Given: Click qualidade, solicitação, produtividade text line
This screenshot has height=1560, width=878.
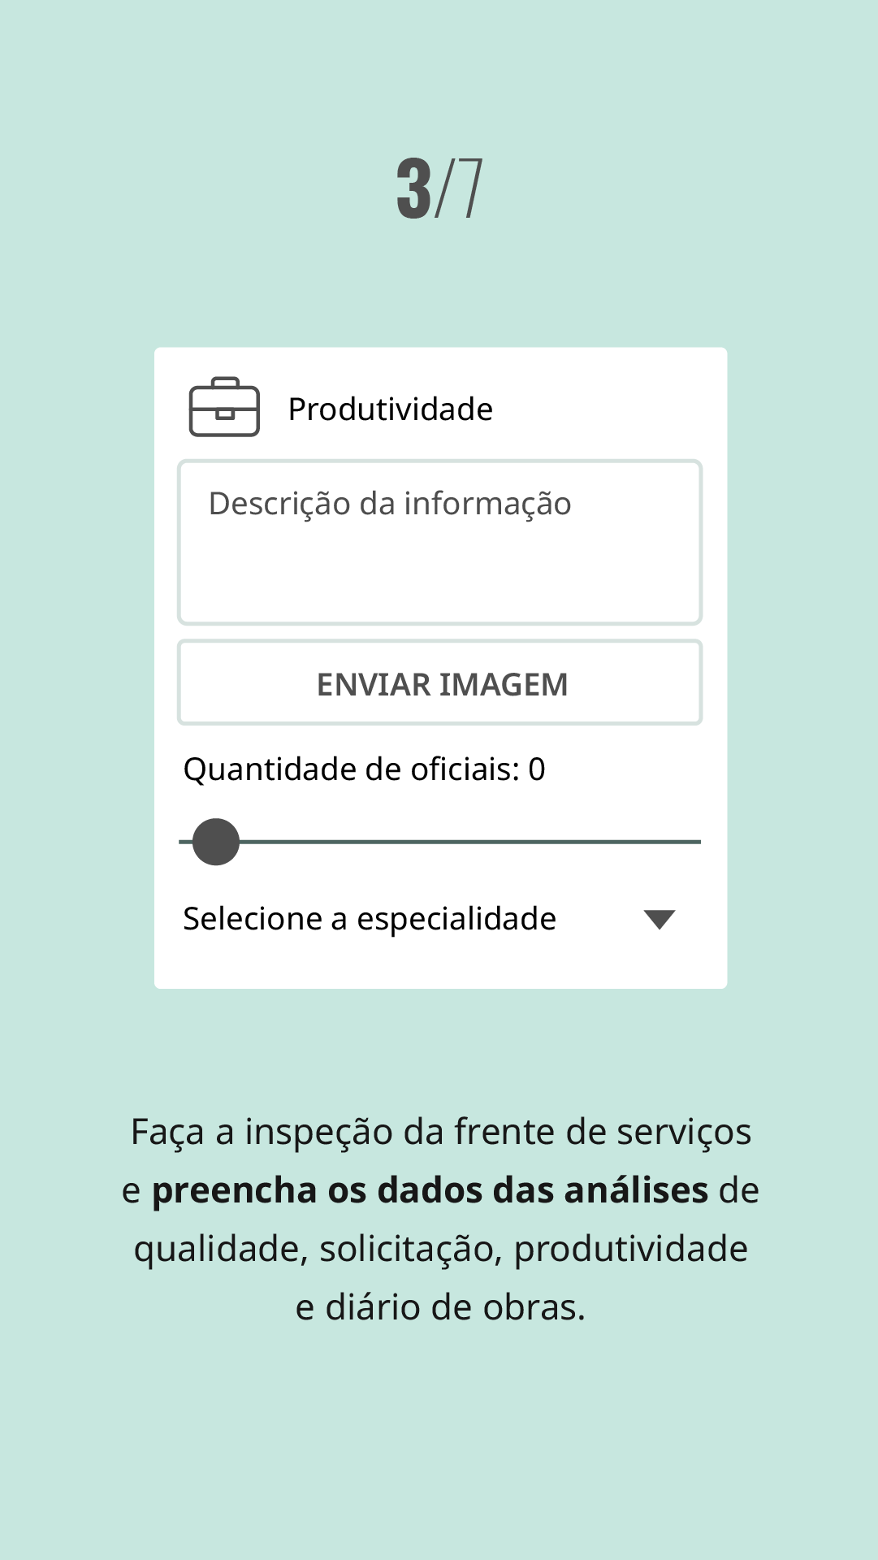Looking at the screenshot, I should 440,1249.
